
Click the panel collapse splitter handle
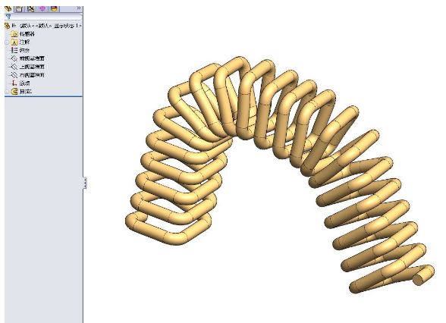tap(85, 183)
